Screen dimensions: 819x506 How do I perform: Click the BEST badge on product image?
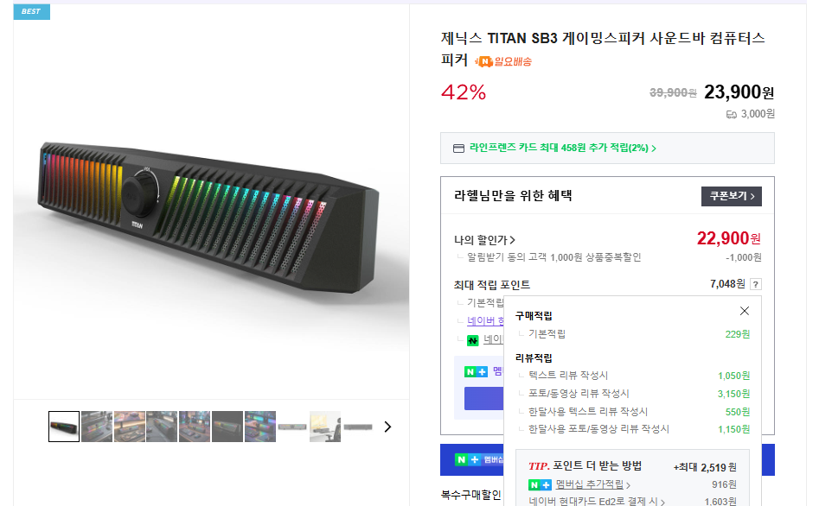point(32,11)
